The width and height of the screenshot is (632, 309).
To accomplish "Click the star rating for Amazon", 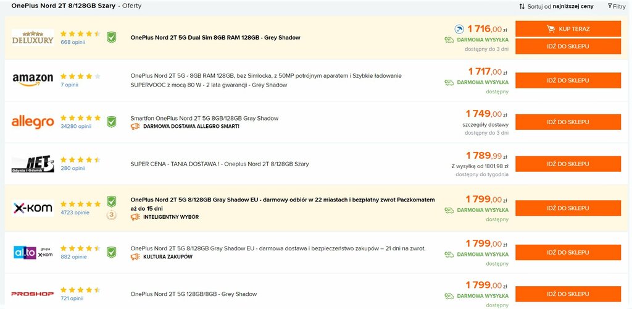I will pos(80,76).
